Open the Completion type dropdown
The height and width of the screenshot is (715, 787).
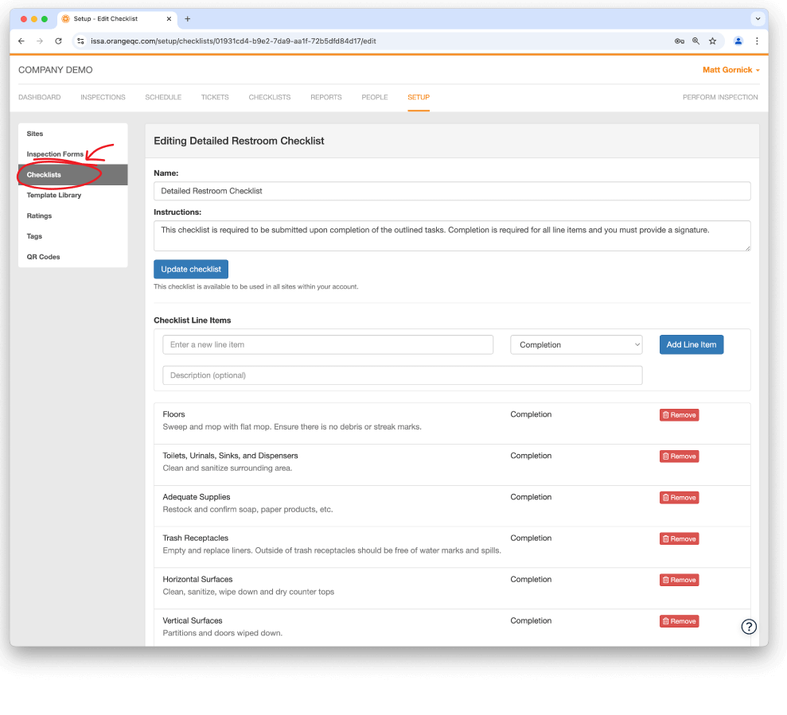575,344
